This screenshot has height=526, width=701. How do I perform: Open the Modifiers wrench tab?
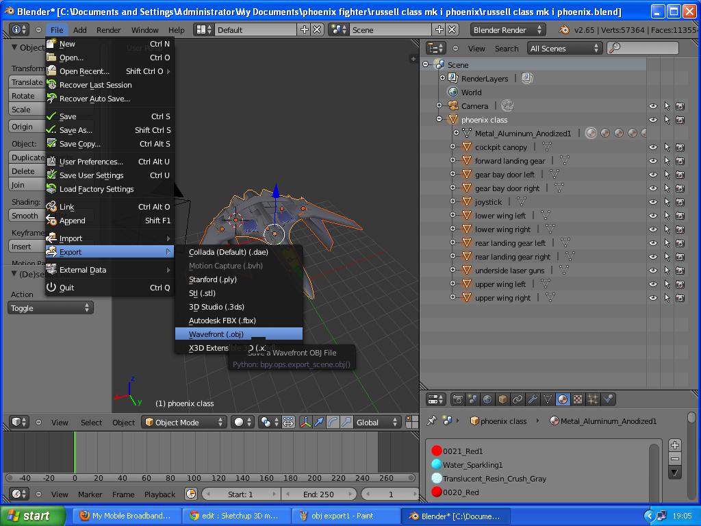pyautogui.click(x=533, y=399)
